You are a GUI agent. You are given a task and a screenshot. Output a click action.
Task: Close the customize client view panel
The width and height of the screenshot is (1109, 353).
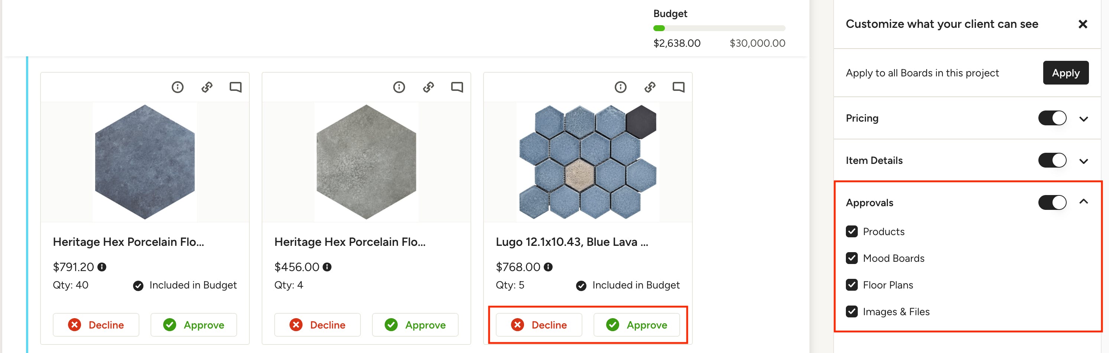(1082, 24)
